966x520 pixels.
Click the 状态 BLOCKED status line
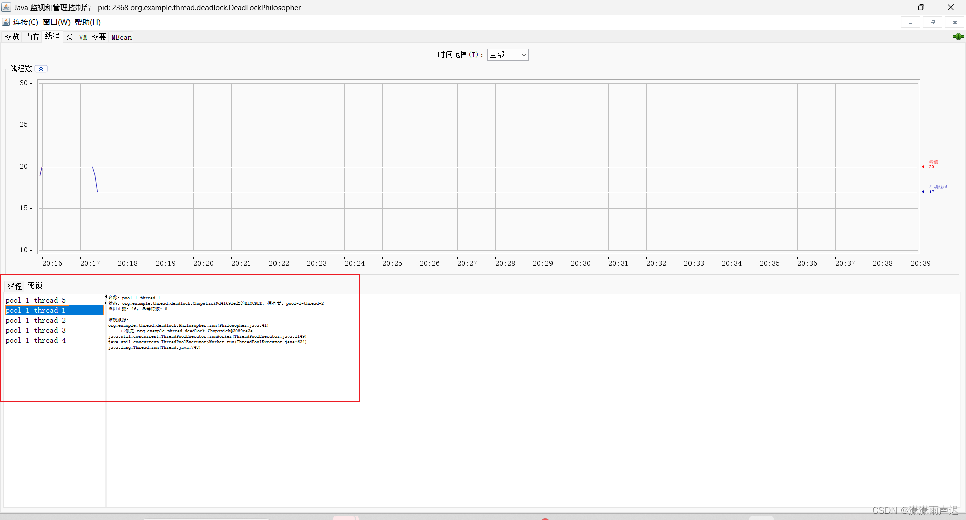point(216,304)
